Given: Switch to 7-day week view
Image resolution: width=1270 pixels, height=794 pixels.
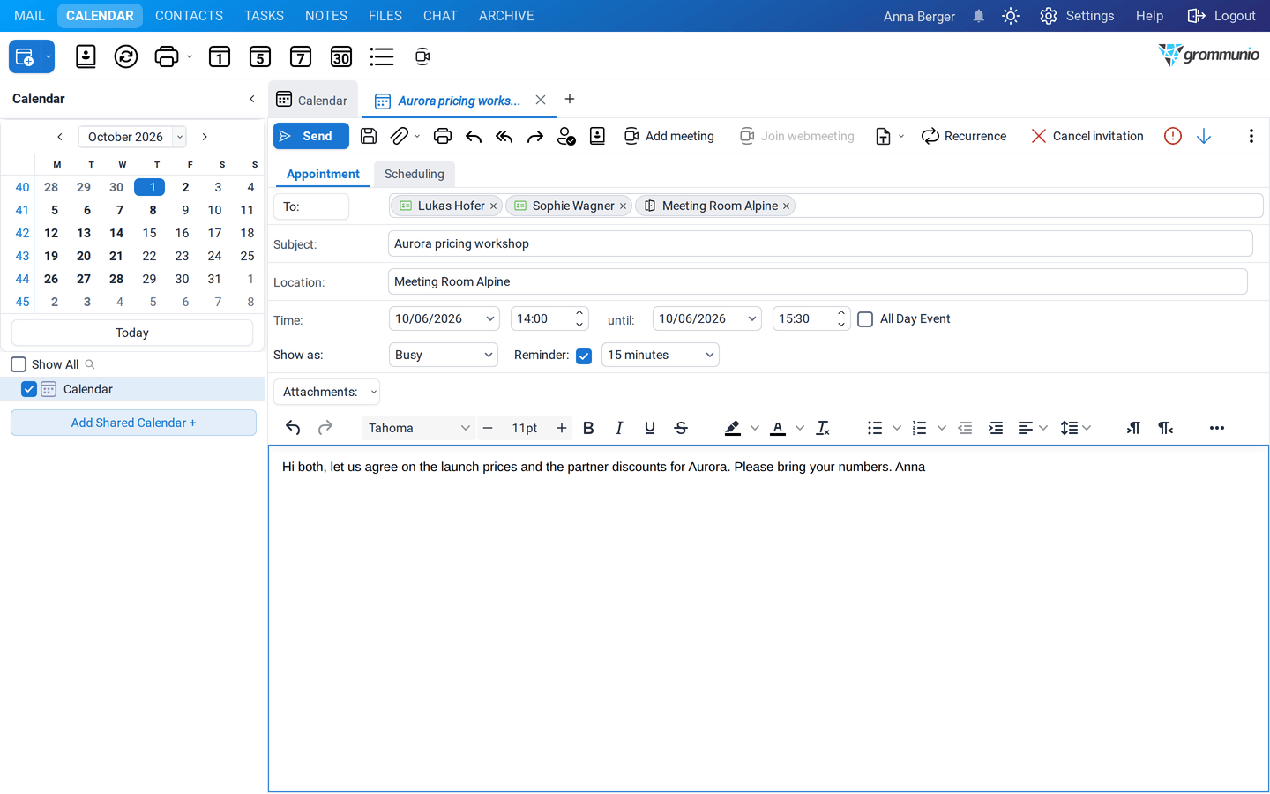Looking at the screenshot, I should [301, 56].
